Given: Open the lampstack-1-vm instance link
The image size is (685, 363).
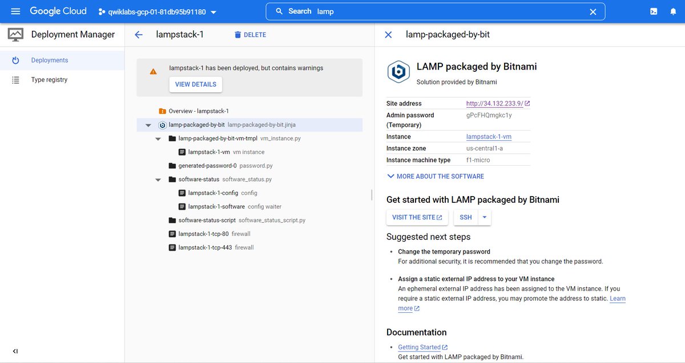Looking at the screenshot, I should pyautogui.click(x=489, y=137).
